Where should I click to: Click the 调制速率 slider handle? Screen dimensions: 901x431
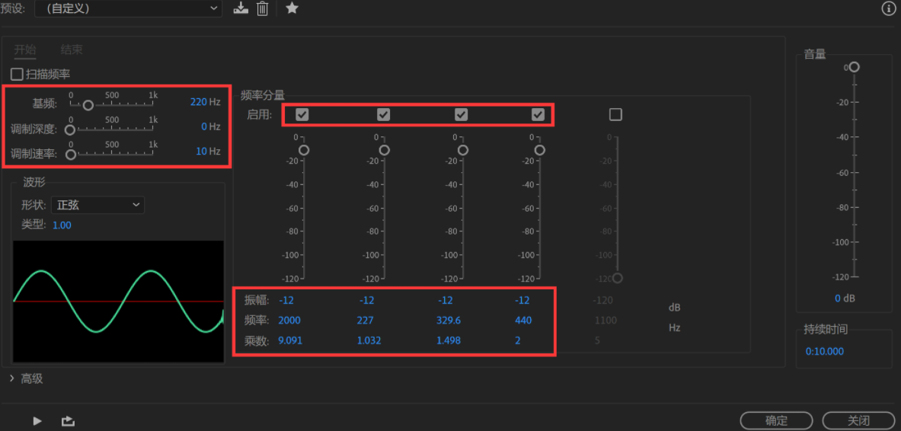[71, 155]
